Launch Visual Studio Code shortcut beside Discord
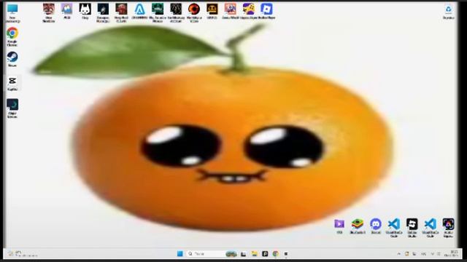Viewport: 467px width, 262px height. [394, 228]
